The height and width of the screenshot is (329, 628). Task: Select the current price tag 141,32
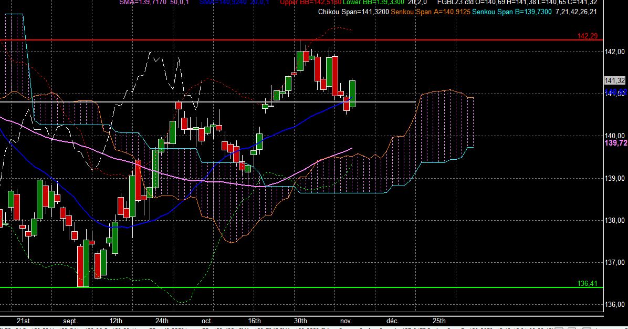coord(615,80)
